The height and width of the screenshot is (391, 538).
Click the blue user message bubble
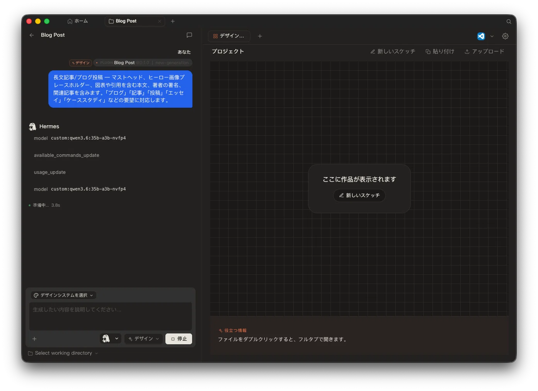point(120,89)
